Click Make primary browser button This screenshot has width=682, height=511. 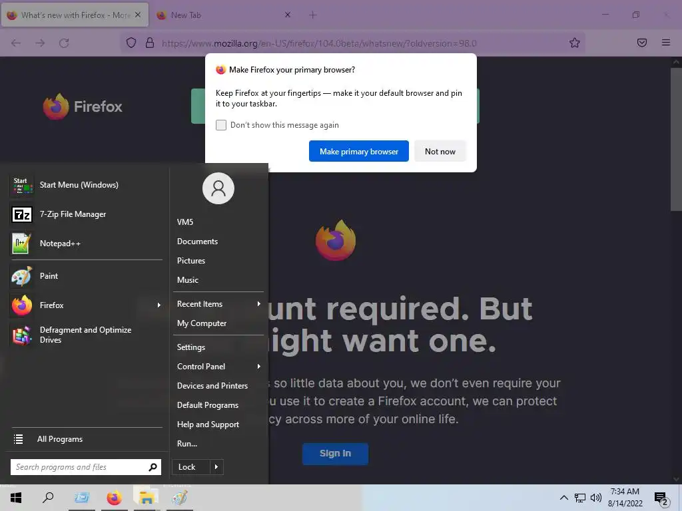click(x=359, y=151)
